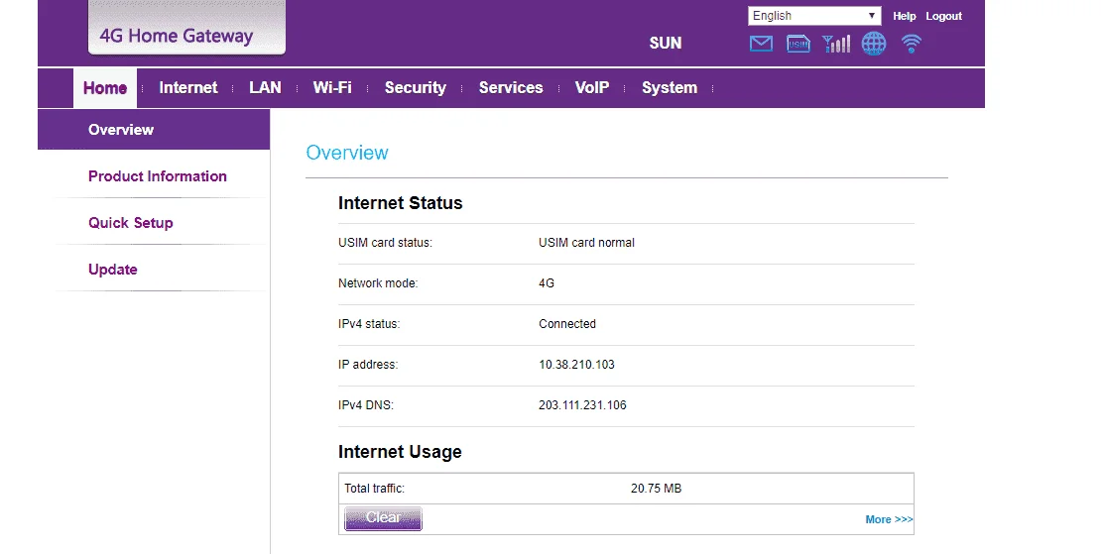
Task: Open the Internet menu tab
Action: pyautogui.click(x=188, y=88)
